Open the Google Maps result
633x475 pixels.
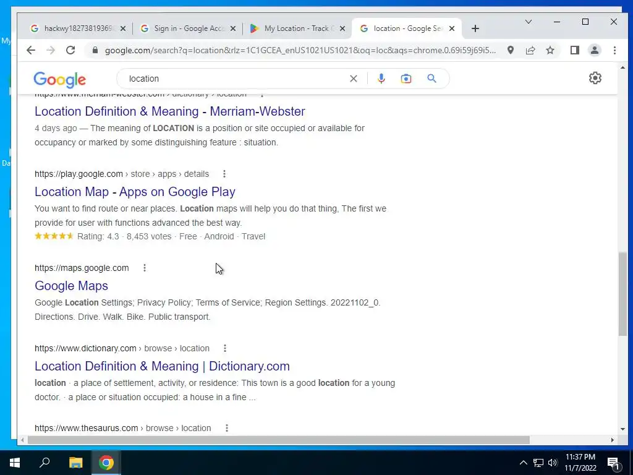pyautogui.click(x=72, y=286)
